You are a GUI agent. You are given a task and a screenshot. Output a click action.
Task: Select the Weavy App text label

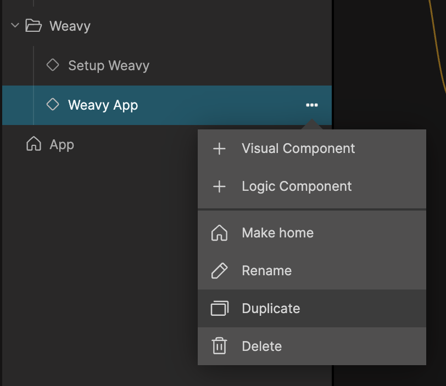pos(103,105)
